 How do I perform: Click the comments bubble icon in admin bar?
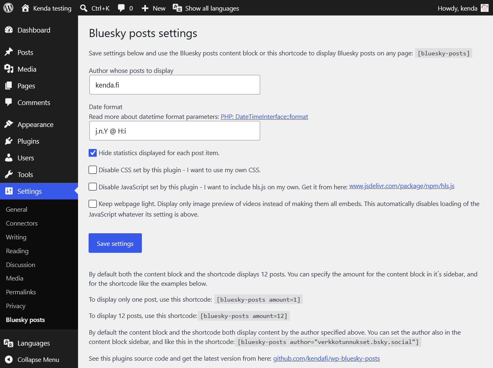tap(121, 8)
